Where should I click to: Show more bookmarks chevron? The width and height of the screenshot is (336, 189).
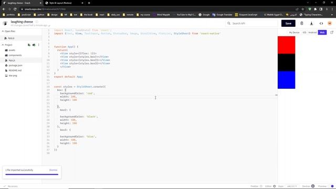(x=332, y=15)
